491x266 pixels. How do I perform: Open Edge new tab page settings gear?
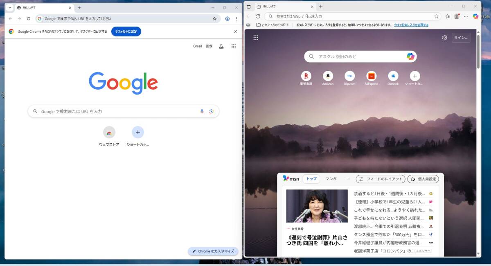(x=445, y=38)
